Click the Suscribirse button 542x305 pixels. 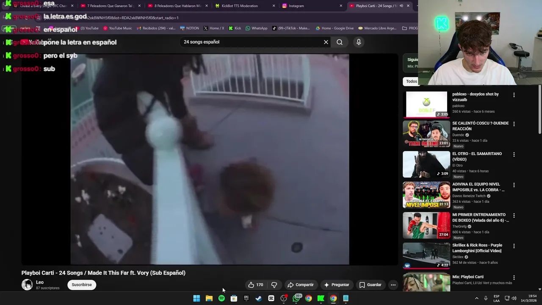82,285
